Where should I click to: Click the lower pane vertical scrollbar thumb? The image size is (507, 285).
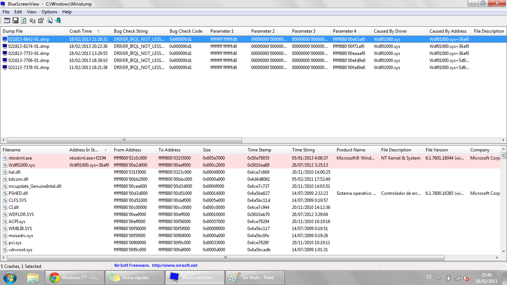pos(504,155)
